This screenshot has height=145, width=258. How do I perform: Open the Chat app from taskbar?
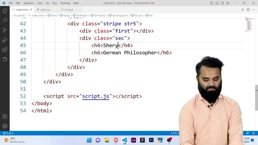point(98,140)
